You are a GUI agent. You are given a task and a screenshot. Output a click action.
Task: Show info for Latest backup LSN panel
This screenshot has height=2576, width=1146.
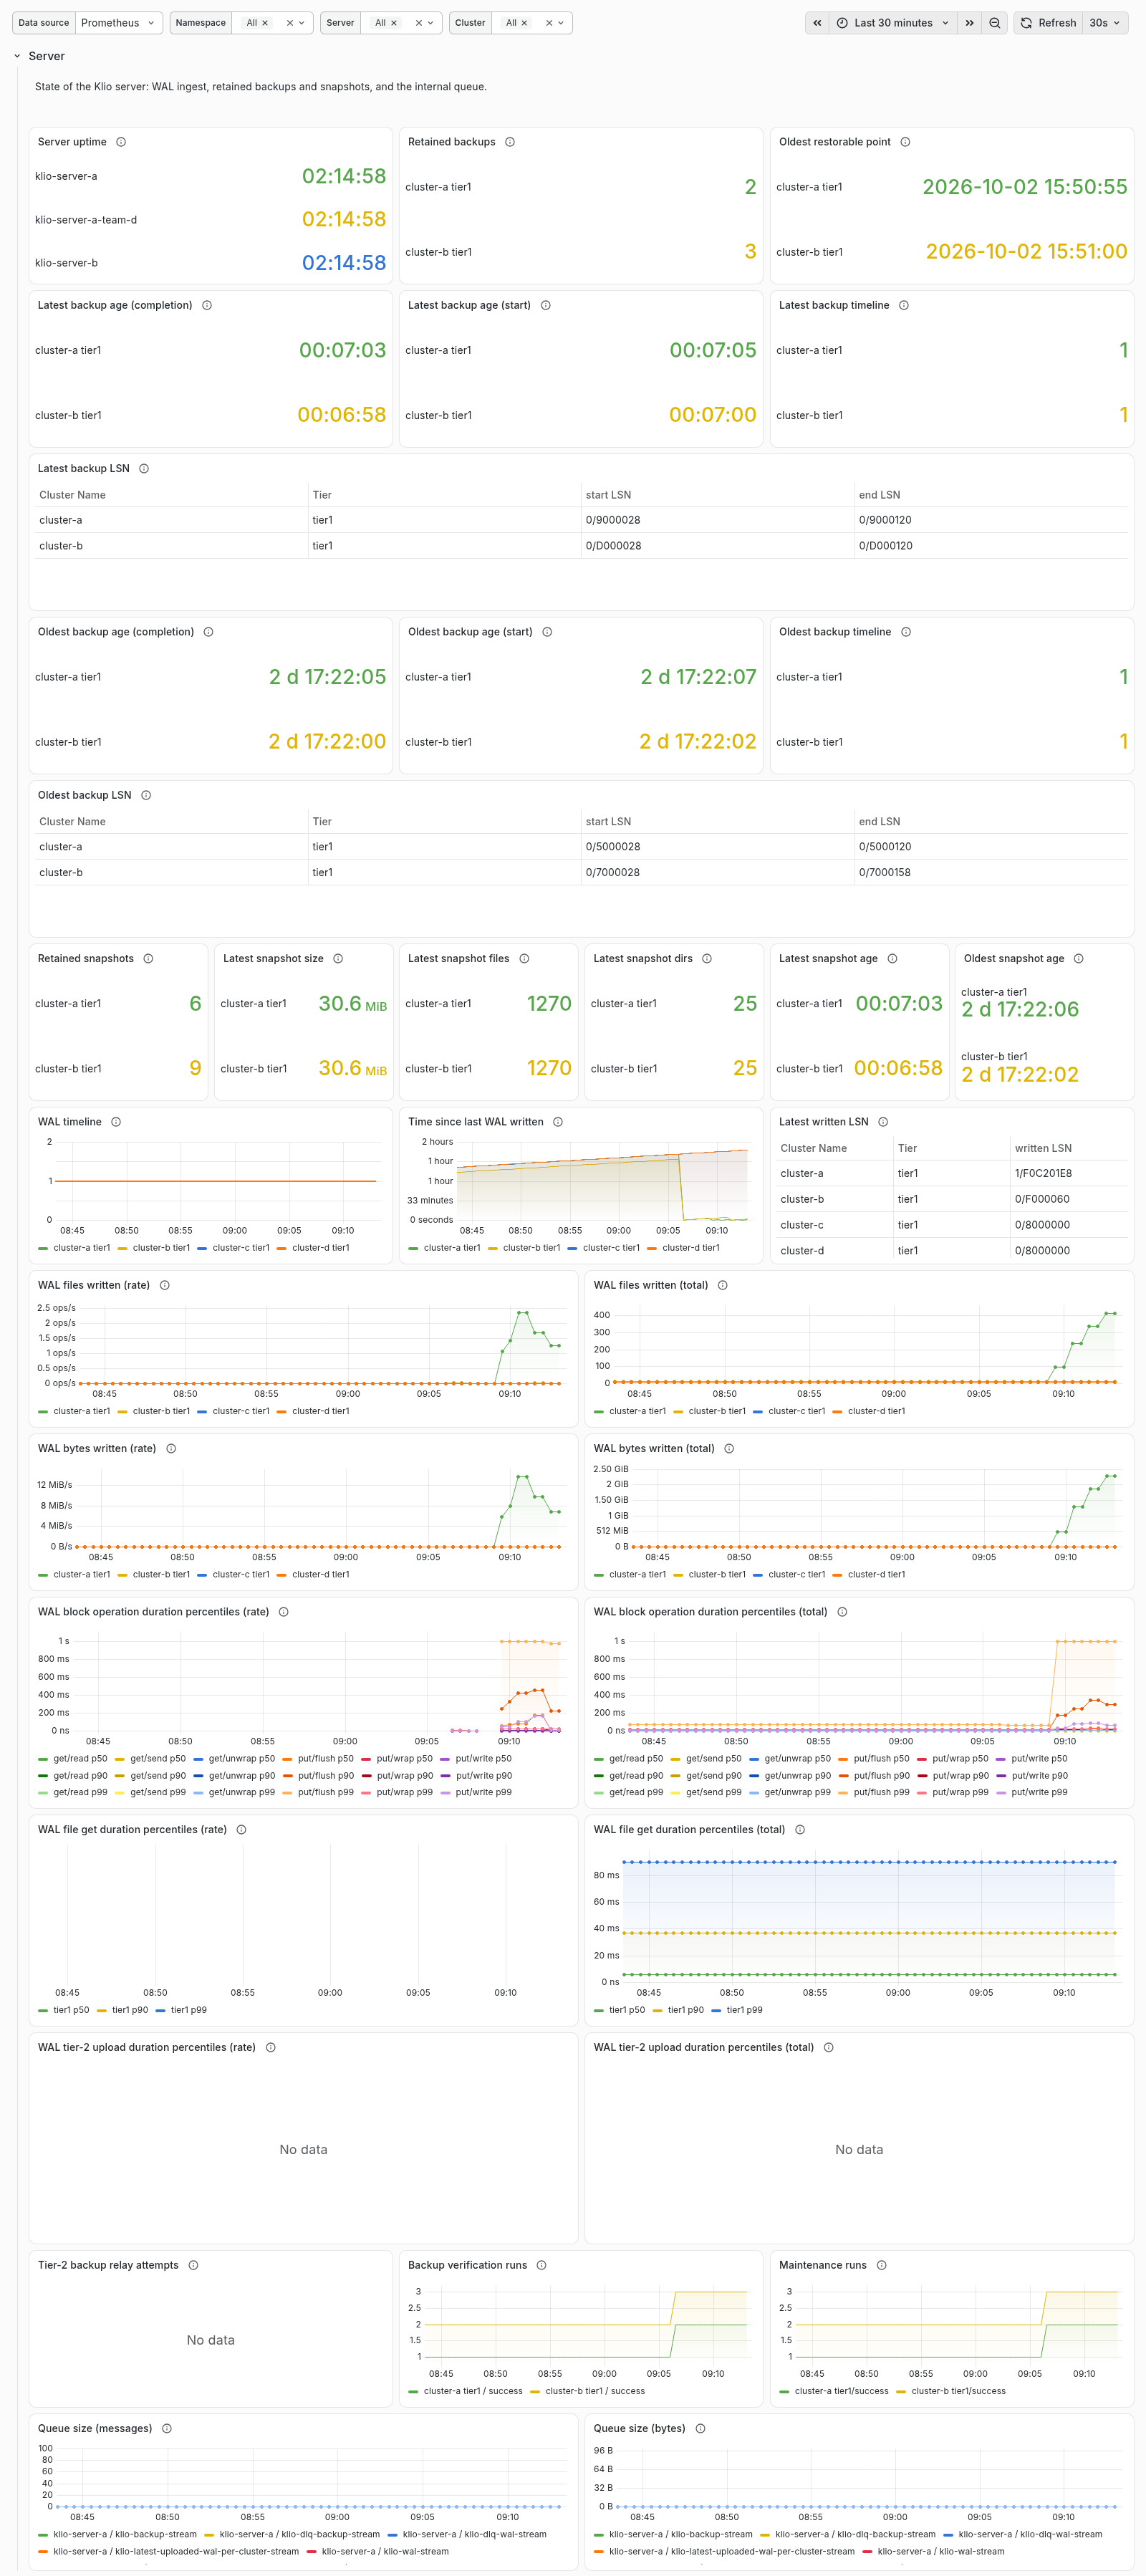[x=144, y=468]
